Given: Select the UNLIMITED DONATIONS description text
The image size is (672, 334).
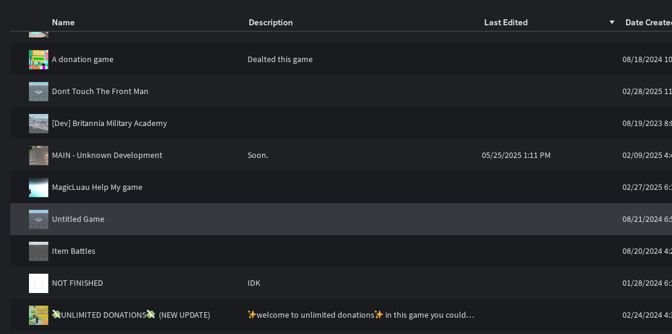Looking at the screenshot, I should point(360,315).
